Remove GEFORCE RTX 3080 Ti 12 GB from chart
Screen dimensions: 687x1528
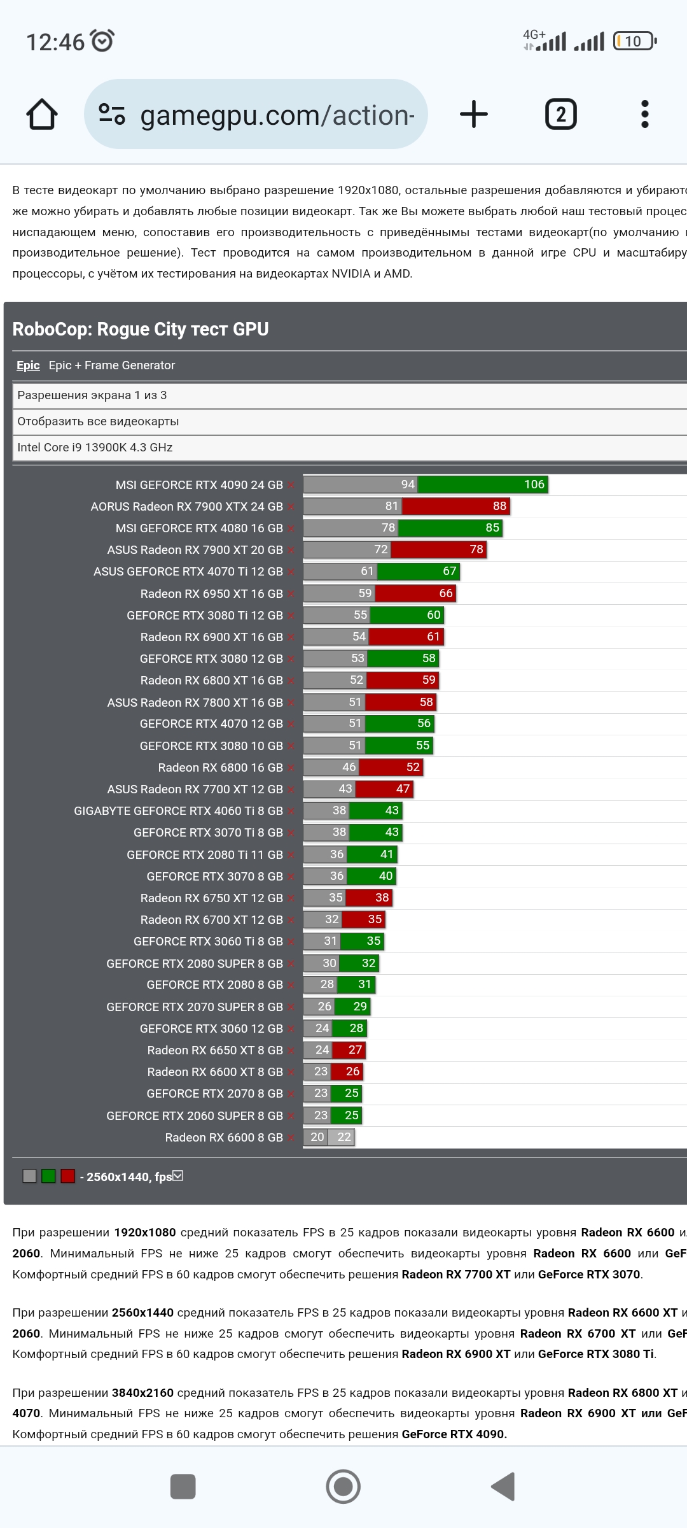tap(291, 616)
